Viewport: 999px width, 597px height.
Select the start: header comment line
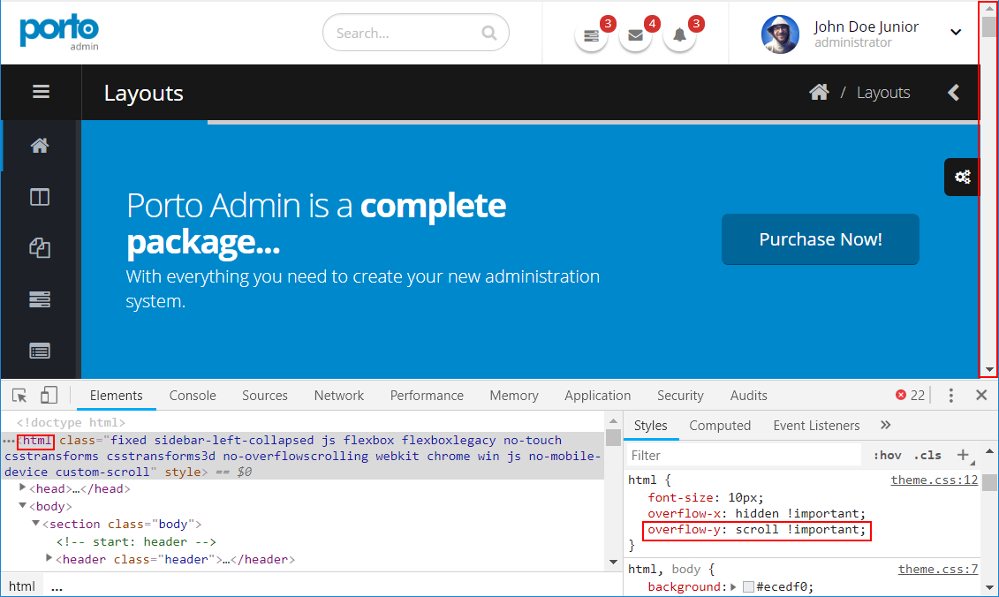(136, 541)
